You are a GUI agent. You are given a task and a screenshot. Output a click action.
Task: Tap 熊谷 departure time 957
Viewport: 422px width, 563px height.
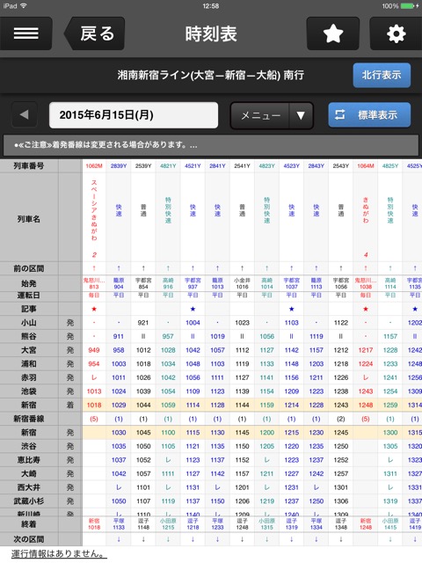pyautogui.click(x=168, y=336)
